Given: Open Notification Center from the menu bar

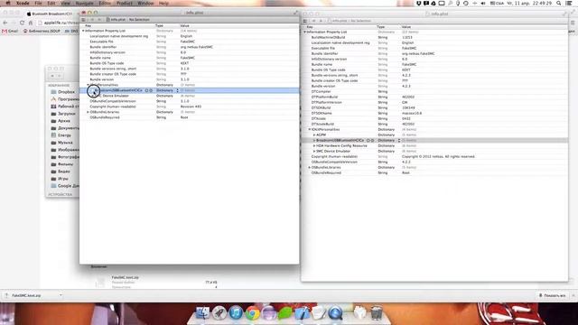Looking at the screenshot, I should pyautogui.click(x=569, y=3).
